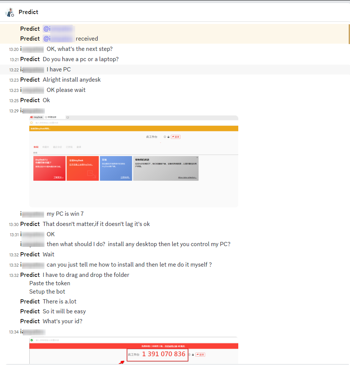The width and height of the screenshot is (350, 365).
Task: Click the lock icon beside the invite button
Action: (193, 354)
